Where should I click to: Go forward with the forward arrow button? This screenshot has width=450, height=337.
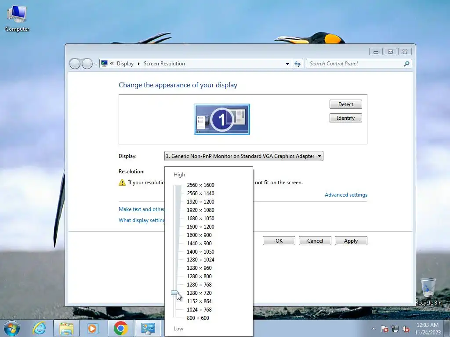pos(87,64)
